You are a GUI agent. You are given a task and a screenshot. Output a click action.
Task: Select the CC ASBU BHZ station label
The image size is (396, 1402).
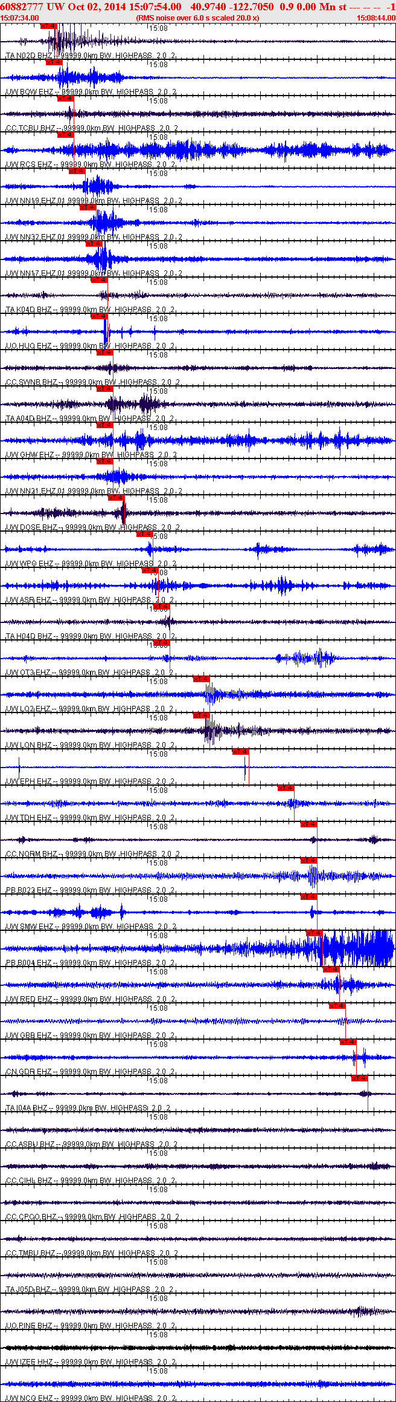point(92,1144)
